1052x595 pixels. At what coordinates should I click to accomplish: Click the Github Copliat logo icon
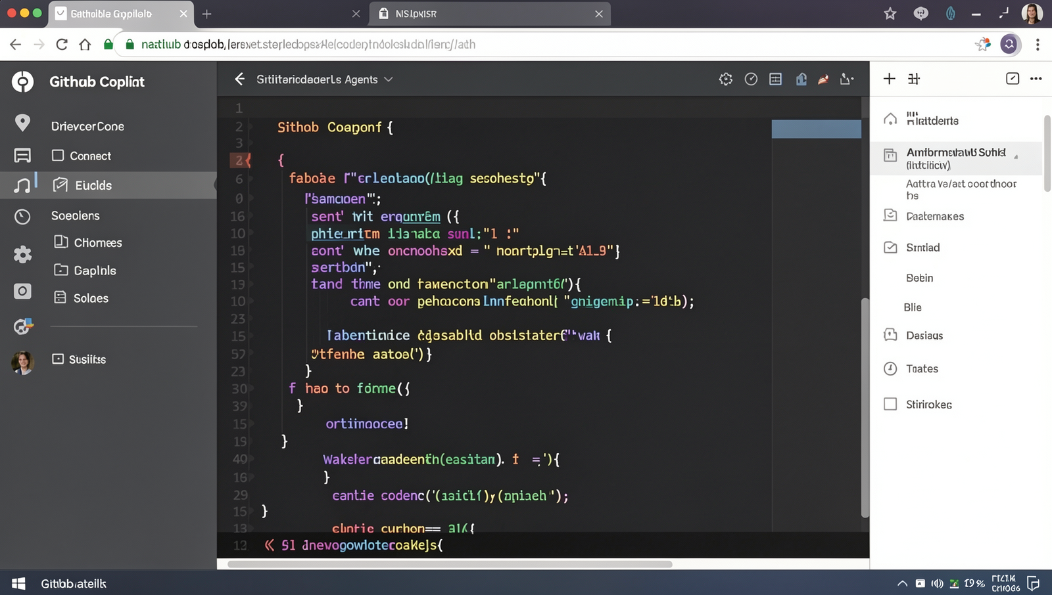click(22, 81)
